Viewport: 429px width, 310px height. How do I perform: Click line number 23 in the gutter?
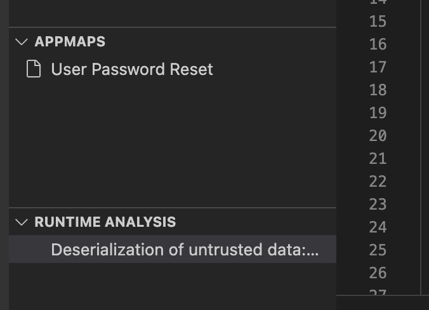click(378, 205)
